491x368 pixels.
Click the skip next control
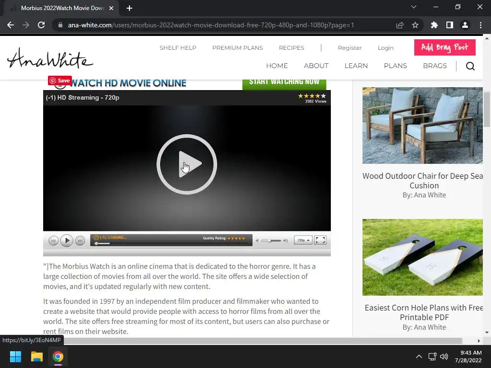point(80,241)
